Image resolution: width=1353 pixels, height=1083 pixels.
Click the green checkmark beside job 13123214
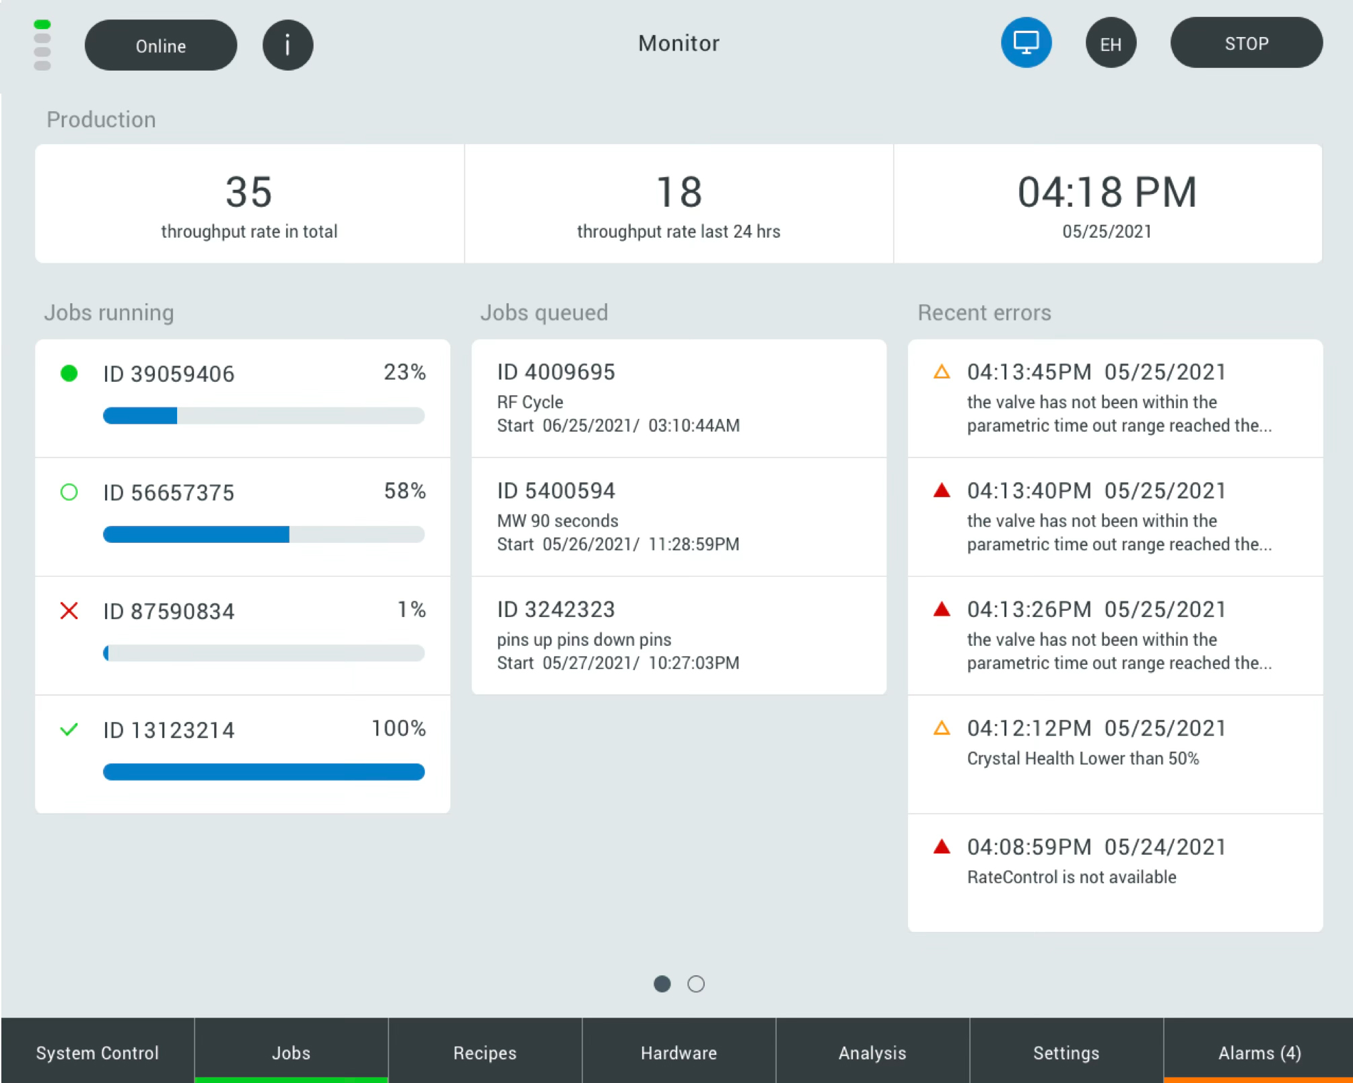69,729
